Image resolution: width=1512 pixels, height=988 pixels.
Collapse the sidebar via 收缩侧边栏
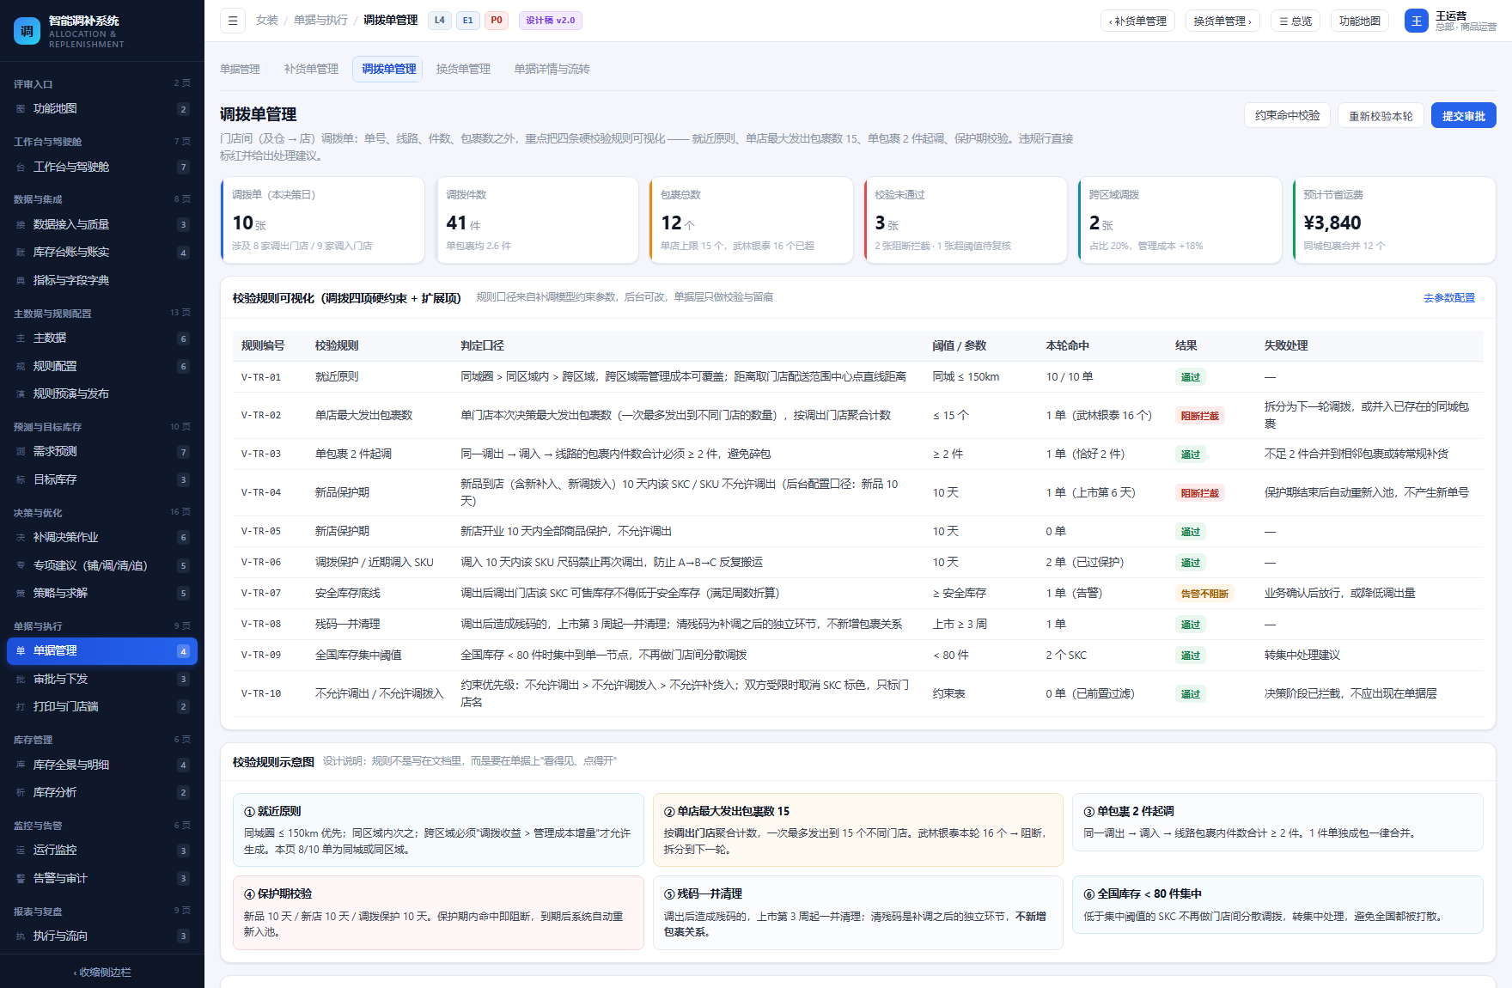(102, 972)
